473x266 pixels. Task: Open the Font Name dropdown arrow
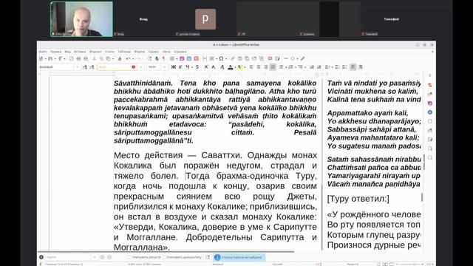click(140, 67)
